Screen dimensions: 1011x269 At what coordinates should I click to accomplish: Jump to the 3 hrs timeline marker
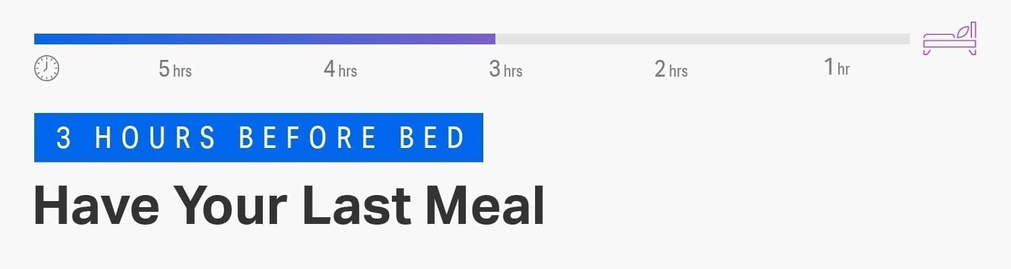point(505,69)
